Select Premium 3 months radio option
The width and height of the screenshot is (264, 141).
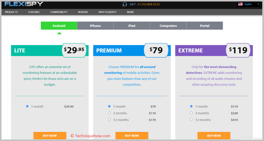(x=109, y=113)
